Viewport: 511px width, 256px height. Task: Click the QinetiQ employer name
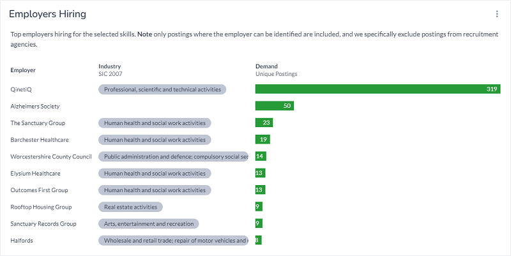tap(22, 89)
